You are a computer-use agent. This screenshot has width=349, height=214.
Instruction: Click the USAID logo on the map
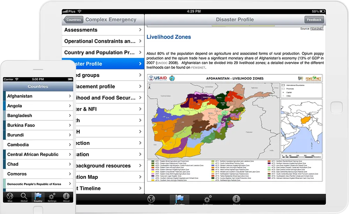(x=158, y=78)
